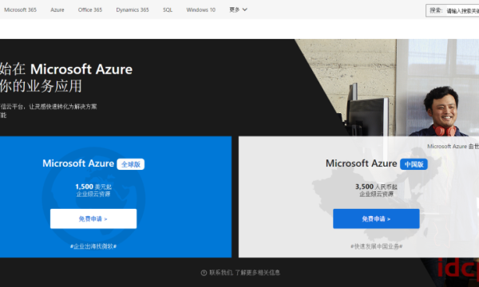The height and width of the screenshot is (287, 479).
Task: Expand the 更多 dropdown menu
Action: tap(238, 10)
